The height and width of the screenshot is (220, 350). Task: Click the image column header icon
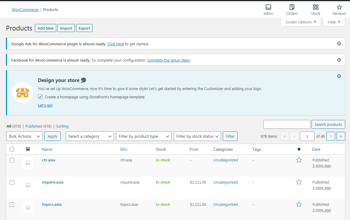click(28, 149)
